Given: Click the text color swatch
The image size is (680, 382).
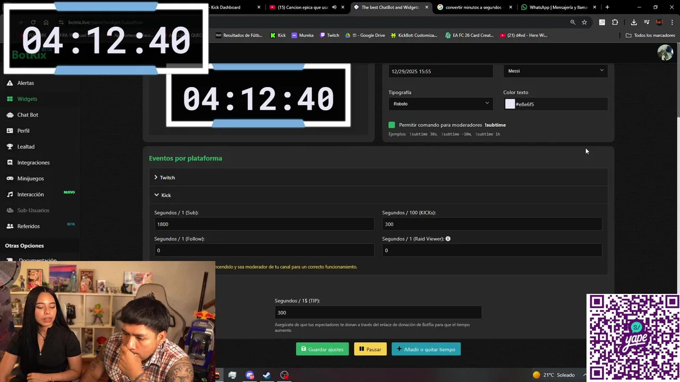Looking at the screenshot, I should (510, 104).
